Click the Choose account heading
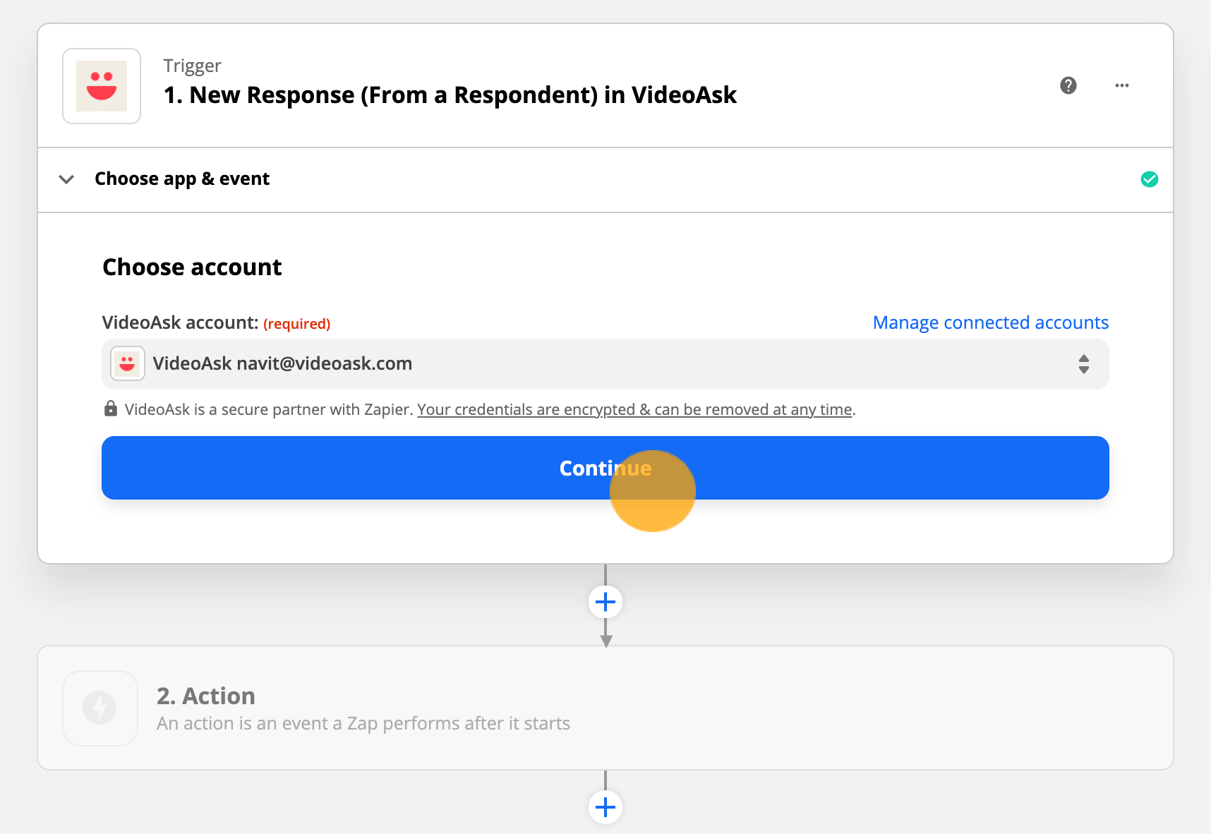The image size is (1211, 834). (x=192, y=267)
